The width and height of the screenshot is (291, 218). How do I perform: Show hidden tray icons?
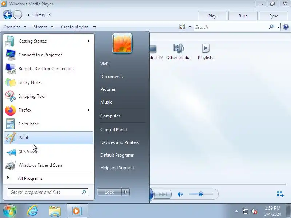pyautogui.click(x=237, y=211)
